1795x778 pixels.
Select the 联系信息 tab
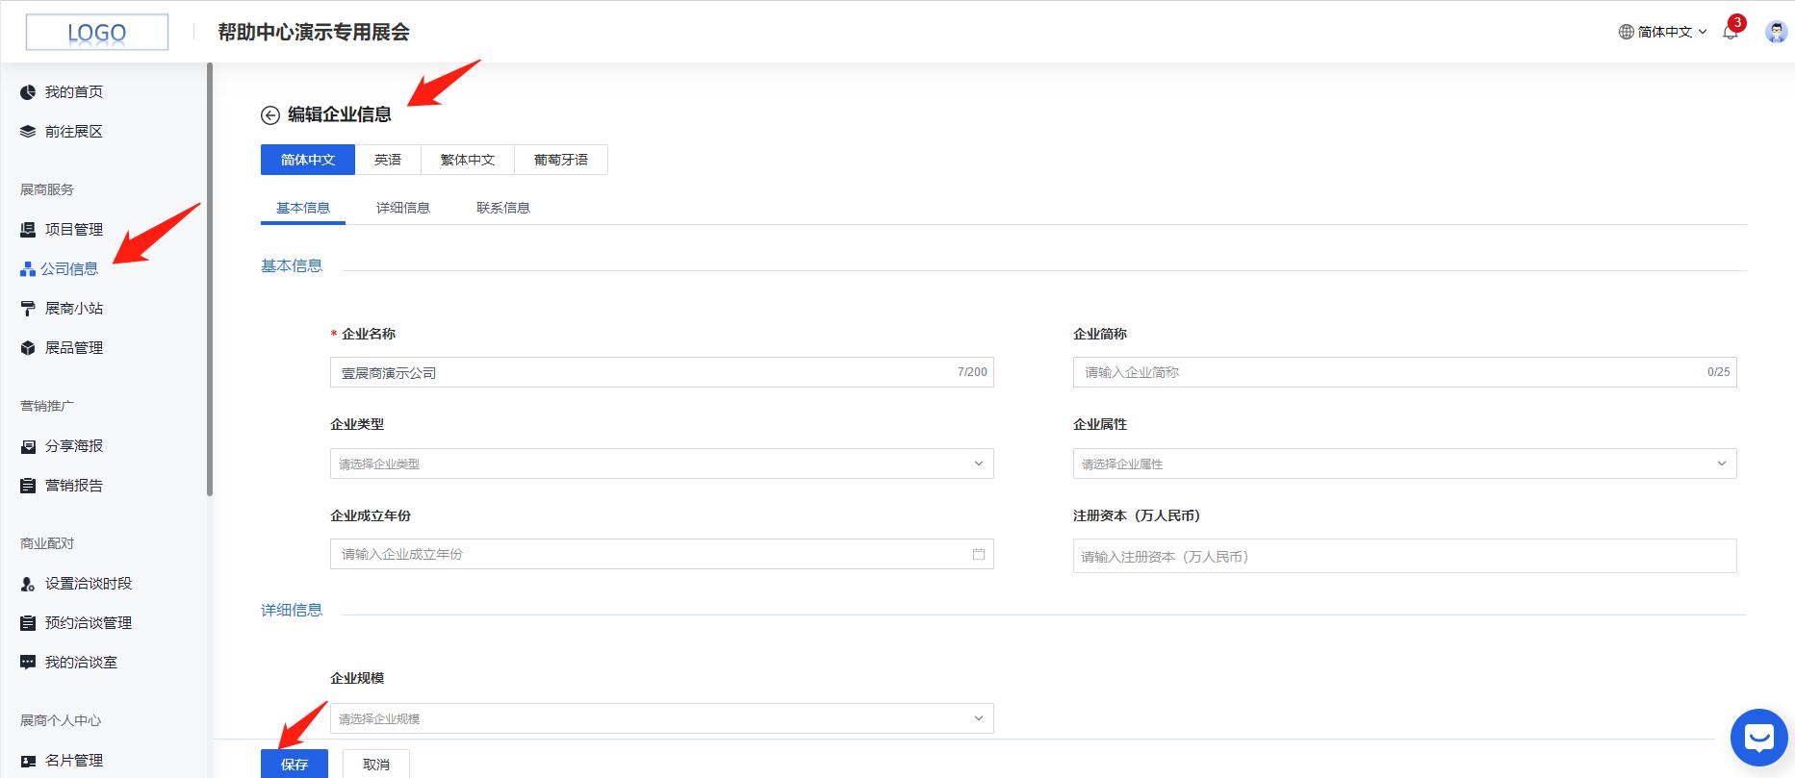click(x=502, y=208)
